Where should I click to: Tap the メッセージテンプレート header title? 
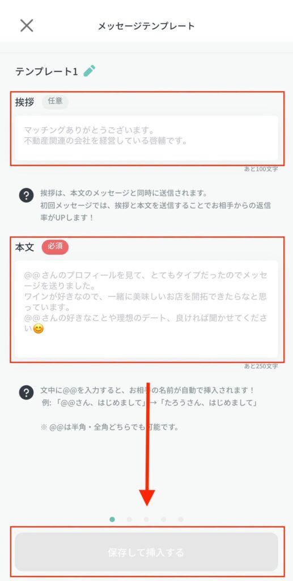146,26
